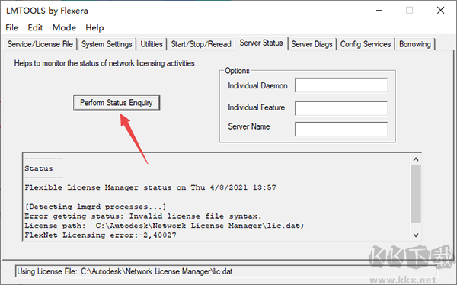
Task: Click the status log scrollbar thumb
Action: coord(416,194)
